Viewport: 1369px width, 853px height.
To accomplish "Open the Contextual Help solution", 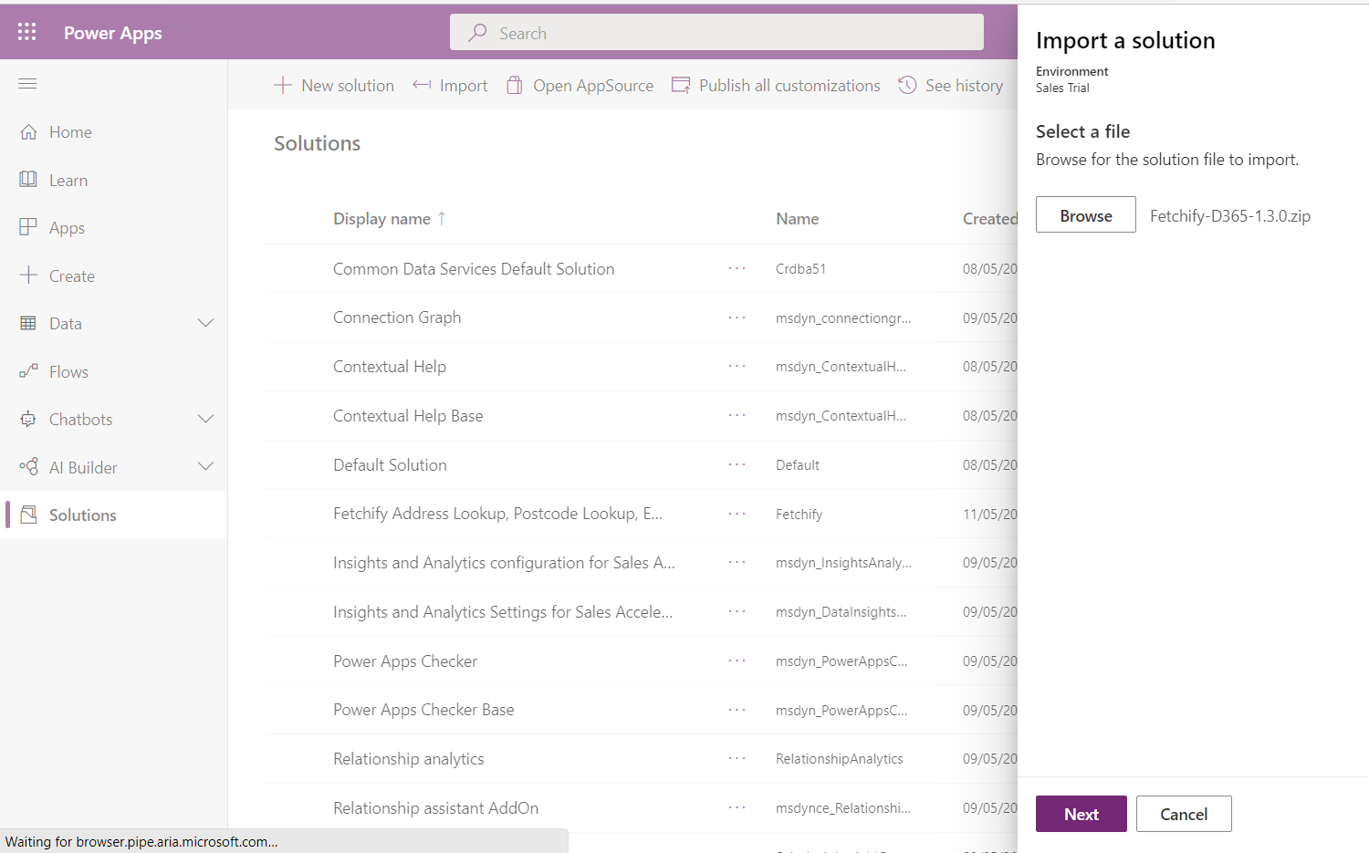I will (390, 367).
